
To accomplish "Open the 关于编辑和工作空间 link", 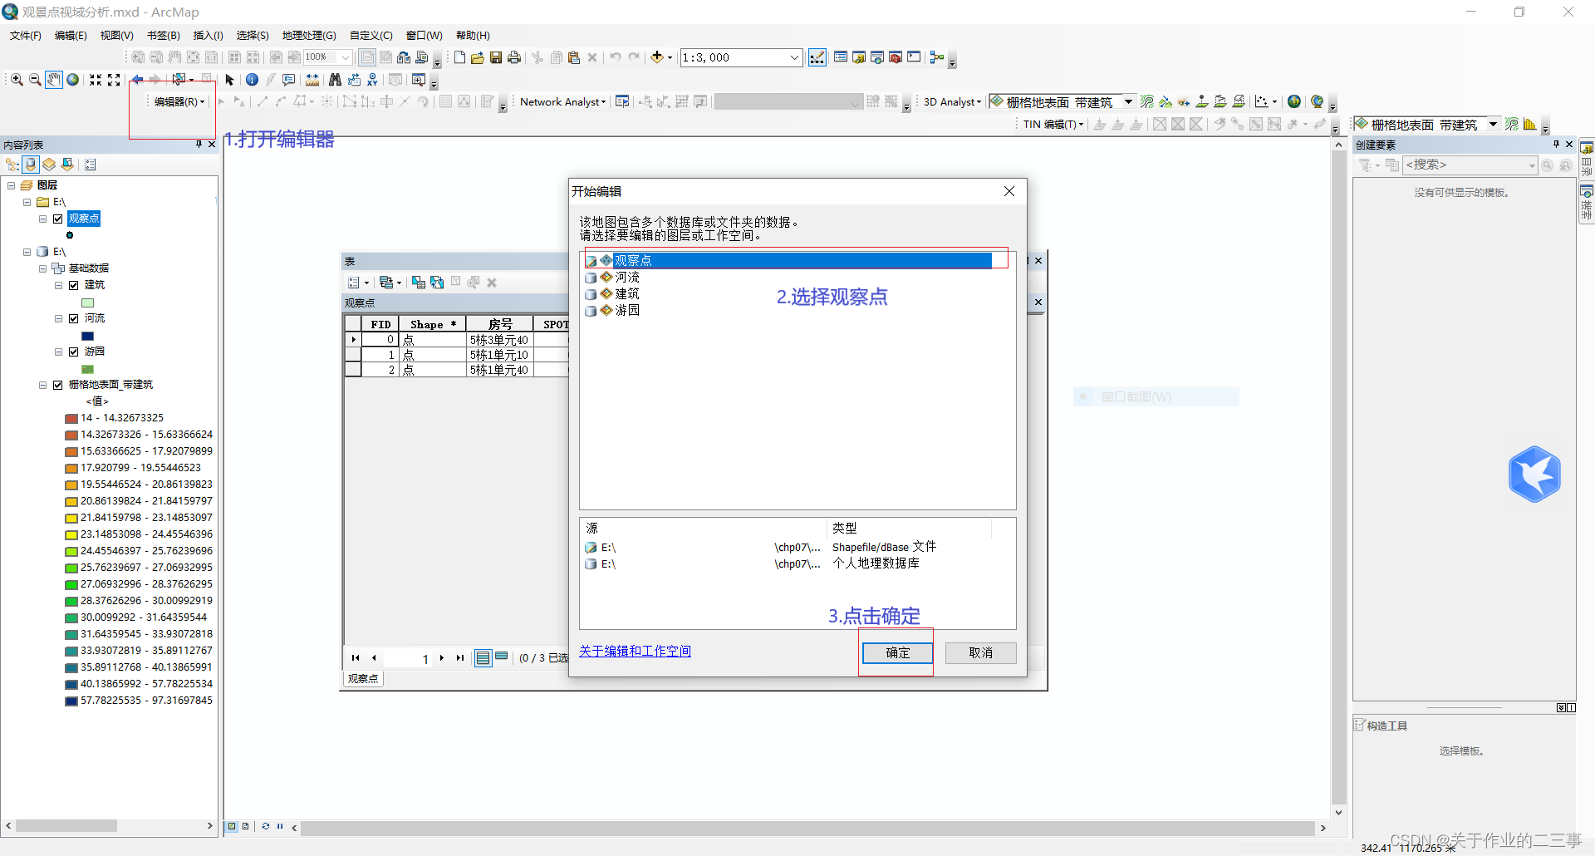I will point(635,652).
